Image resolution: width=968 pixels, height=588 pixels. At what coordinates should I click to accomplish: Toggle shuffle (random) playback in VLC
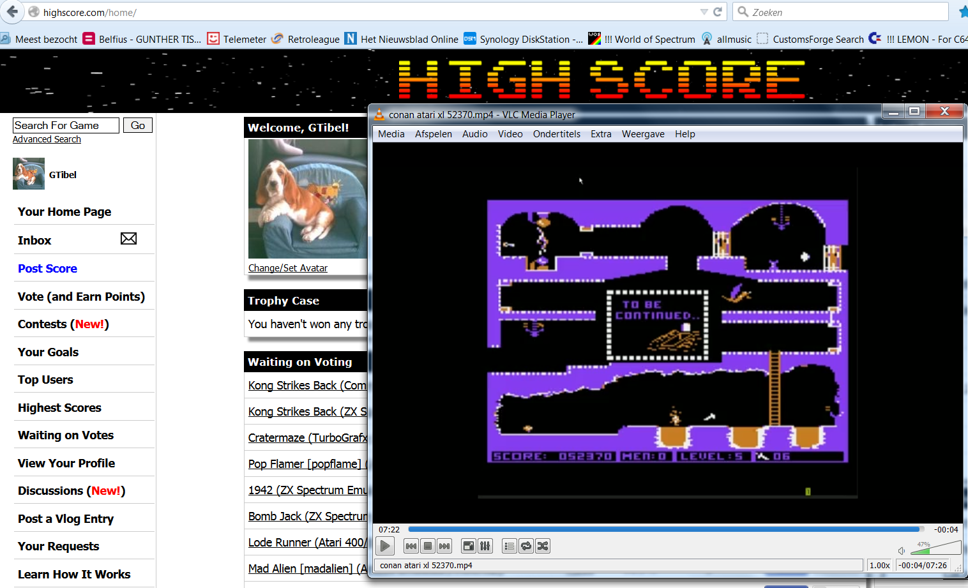[x=543, y=546]
